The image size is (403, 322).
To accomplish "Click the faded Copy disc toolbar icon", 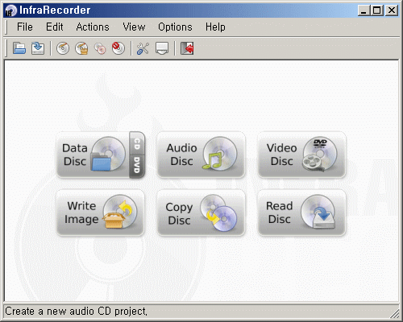I will click(x=100, y=48).
